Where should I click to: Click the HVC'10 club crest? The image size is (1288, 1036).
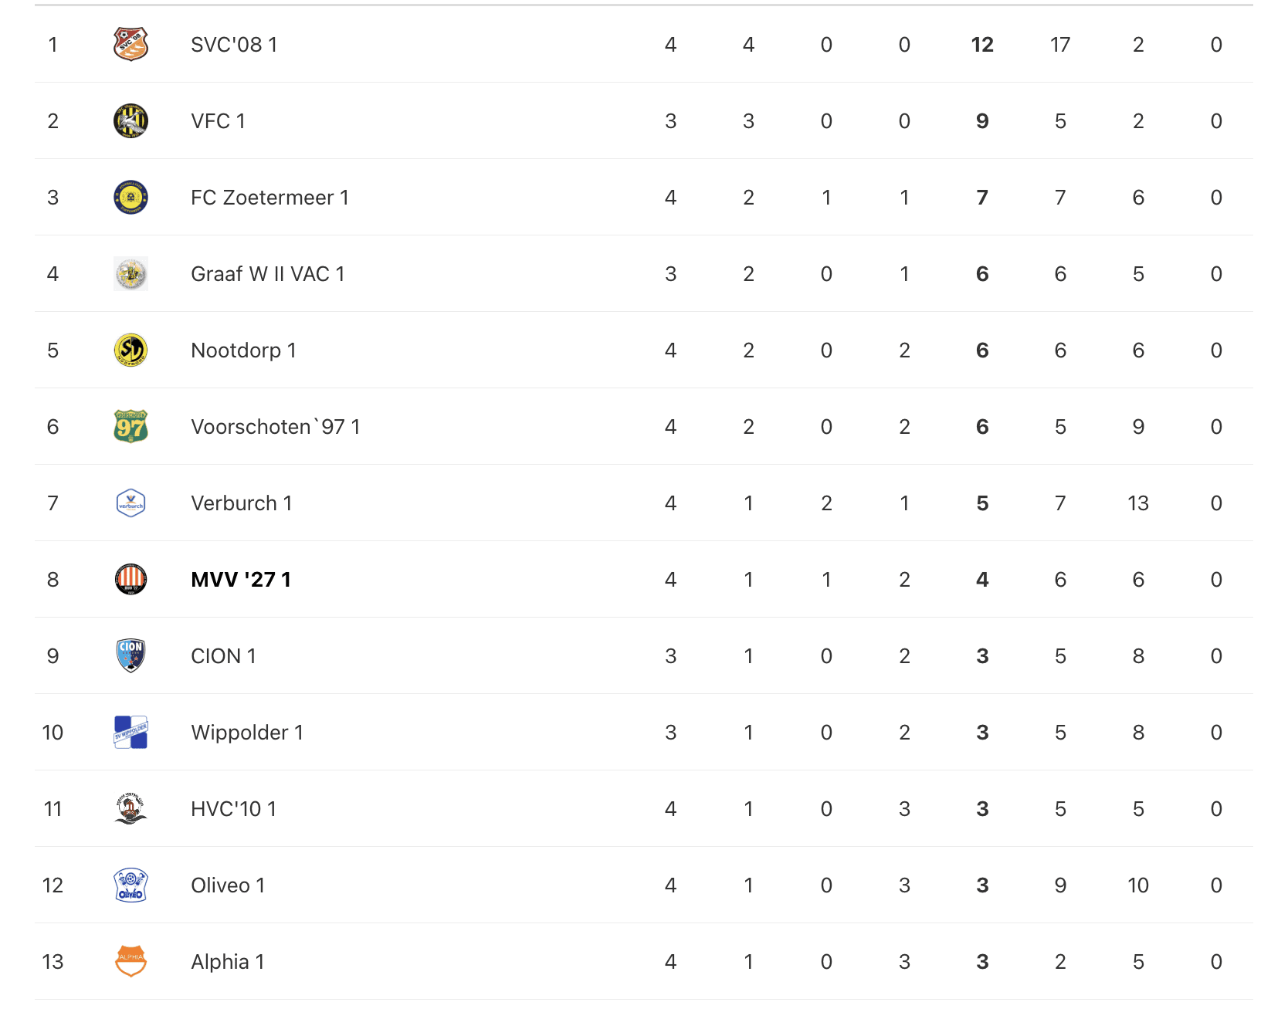point(130,809)
